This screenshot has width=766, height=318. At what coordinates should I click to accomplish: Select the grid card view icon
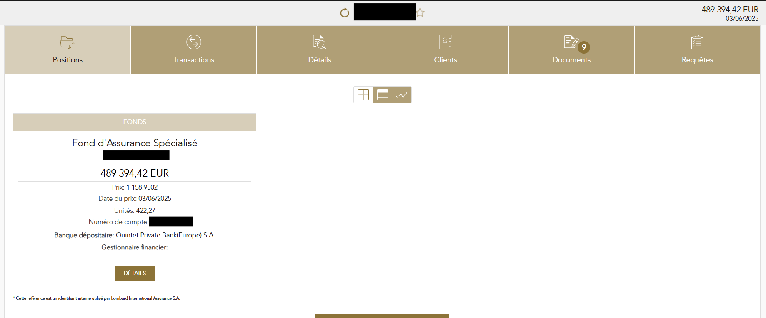(x=363, y=95)
